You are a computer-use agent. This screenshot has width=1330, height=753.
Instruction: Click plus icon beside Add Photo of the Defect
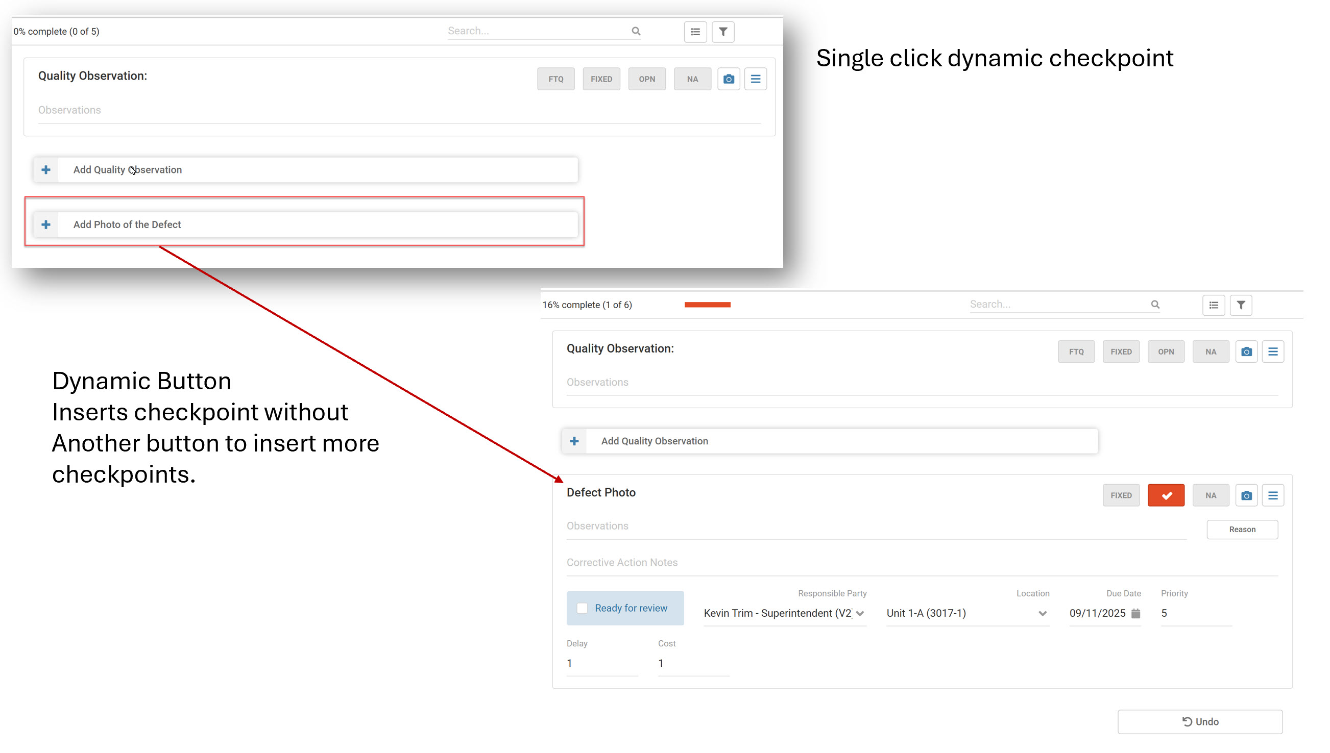click(46, 224)
